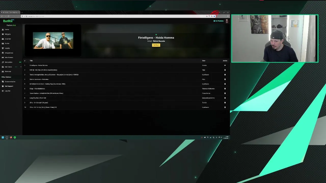326x183 pixels.
Task: Click user name WannabeKekkonen
Action: tap(208, 89)
